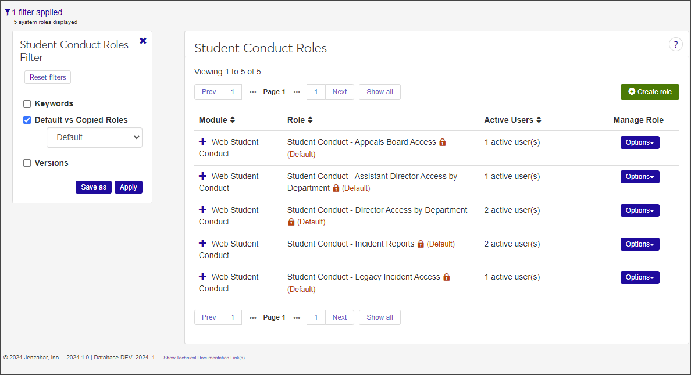Click the Apply filter button
Viewport: 691px width, 375px height.
(x=129, y=187)
